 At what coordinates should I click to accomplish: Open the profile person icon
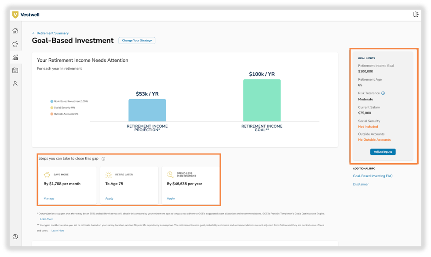tap(15, 83)
